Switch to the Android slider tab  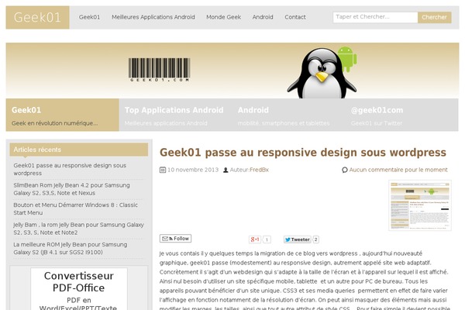[x=288, y=115]
